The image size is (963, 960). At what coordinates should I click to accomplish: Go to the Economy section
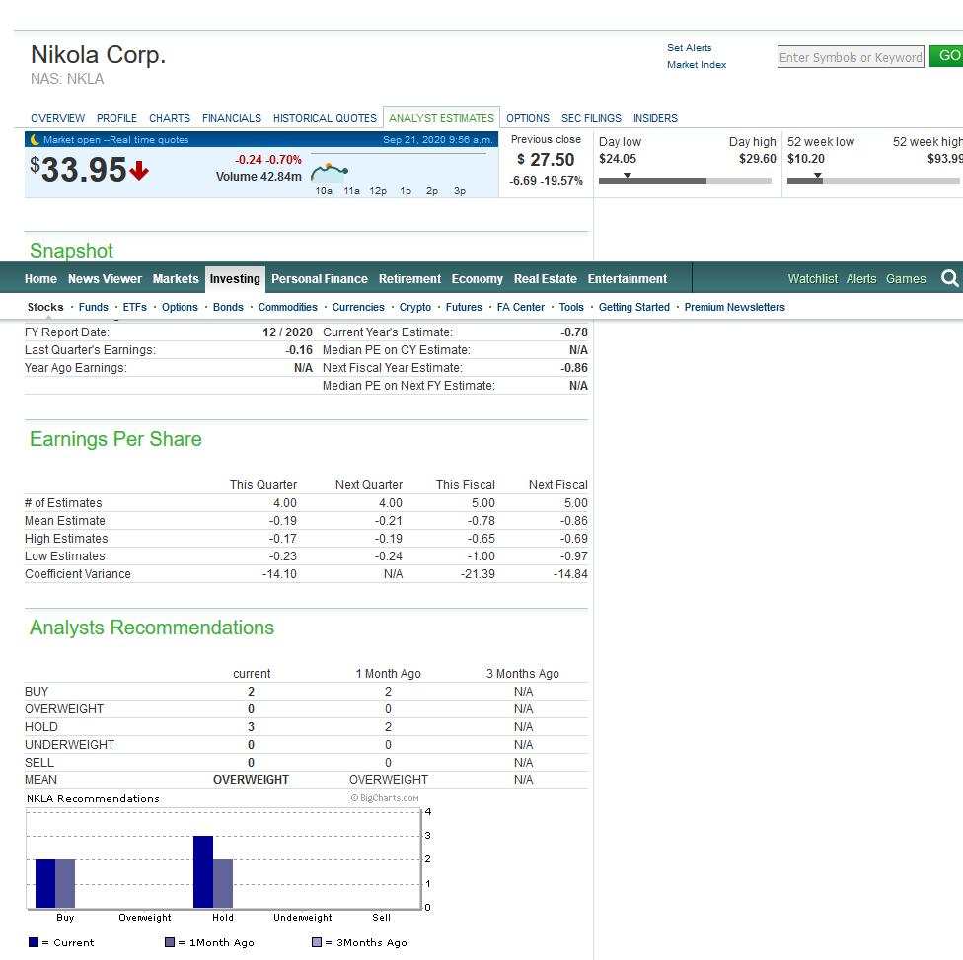pyautogui.click(x=478, y=279)
